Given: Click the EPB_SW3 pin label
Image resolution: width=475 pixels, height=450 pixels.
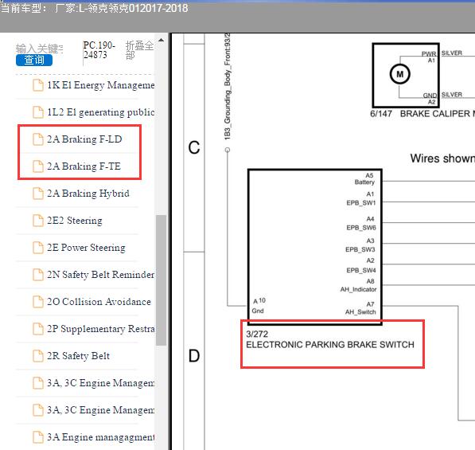Looking at the screenshot, I should (360, 249).
